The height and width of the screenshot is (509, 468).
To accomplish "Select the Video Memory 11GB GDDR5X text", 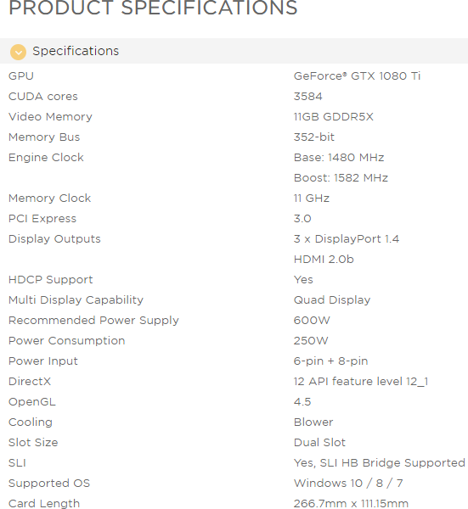I will point(334,117).
